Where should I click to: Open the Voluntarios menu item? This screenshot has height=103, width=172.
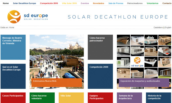pos(153,3)
